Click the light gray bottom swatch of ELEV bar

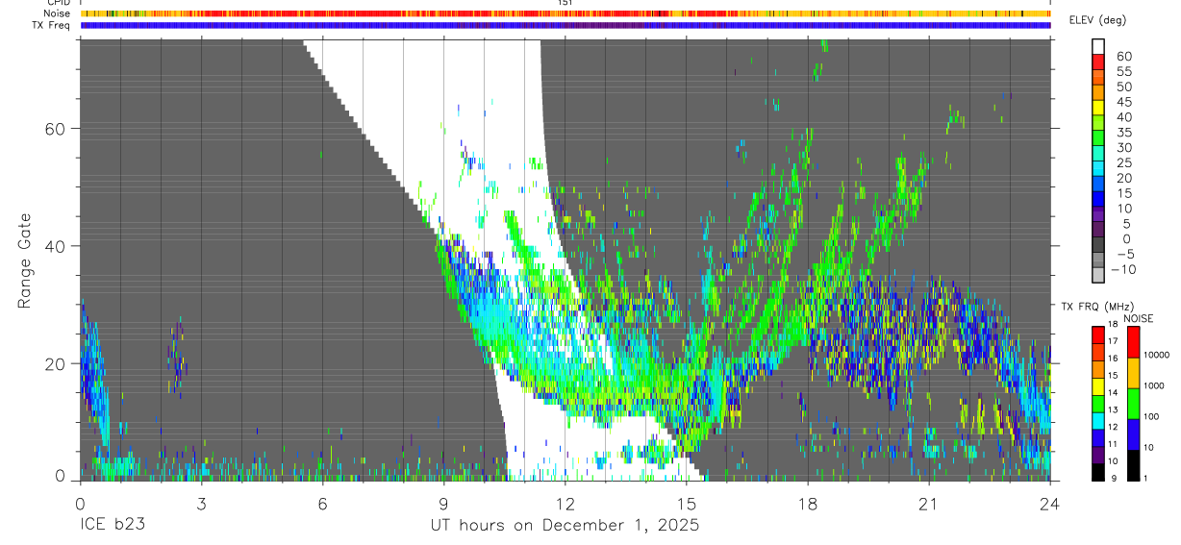(1098, 277)
